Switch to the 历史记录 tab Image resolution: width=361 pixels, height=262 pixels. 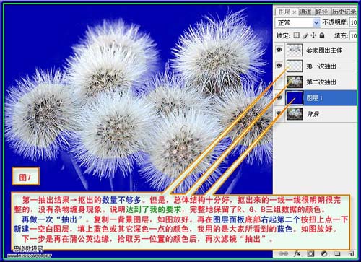(344, 12)
